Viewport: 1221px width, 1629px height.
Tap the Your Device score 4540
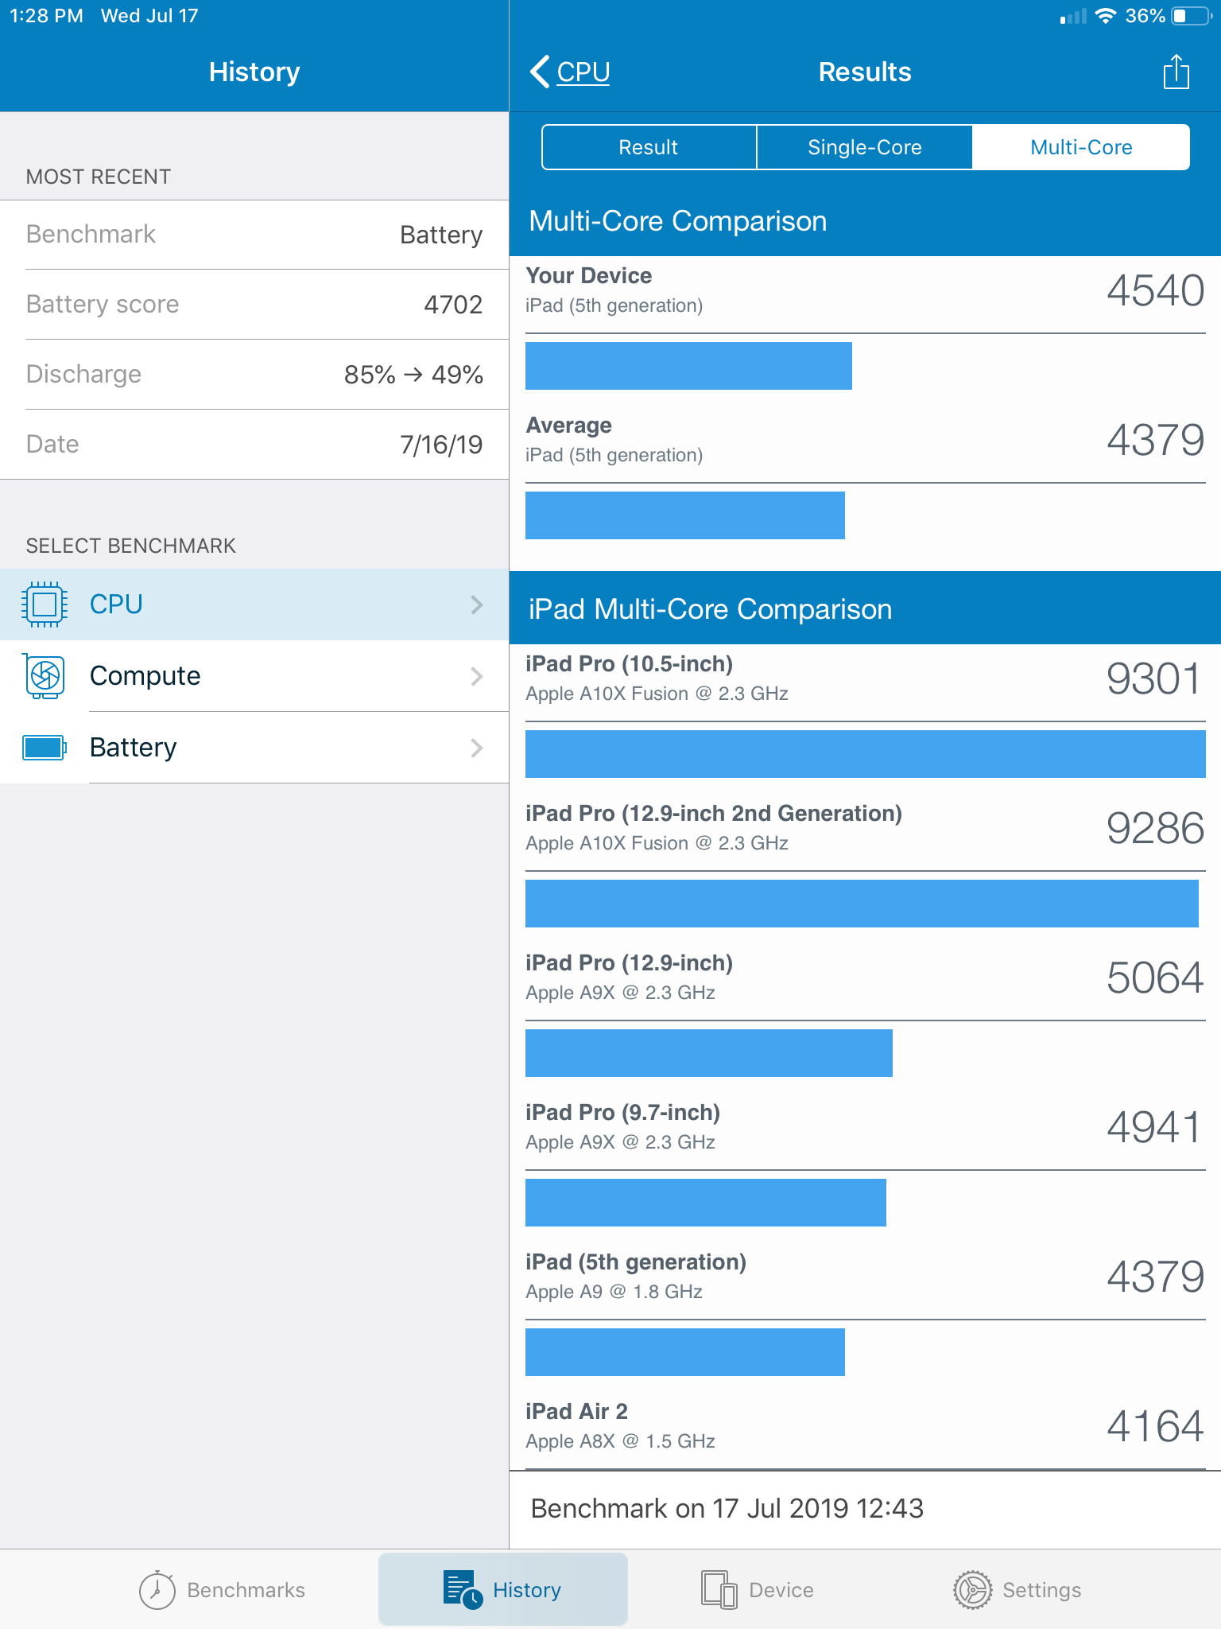1156,290
